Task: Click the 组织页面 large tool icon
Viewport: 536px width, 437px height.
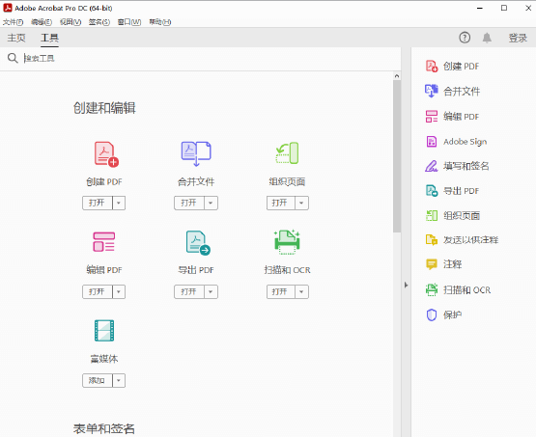Action: coord(287,153)
